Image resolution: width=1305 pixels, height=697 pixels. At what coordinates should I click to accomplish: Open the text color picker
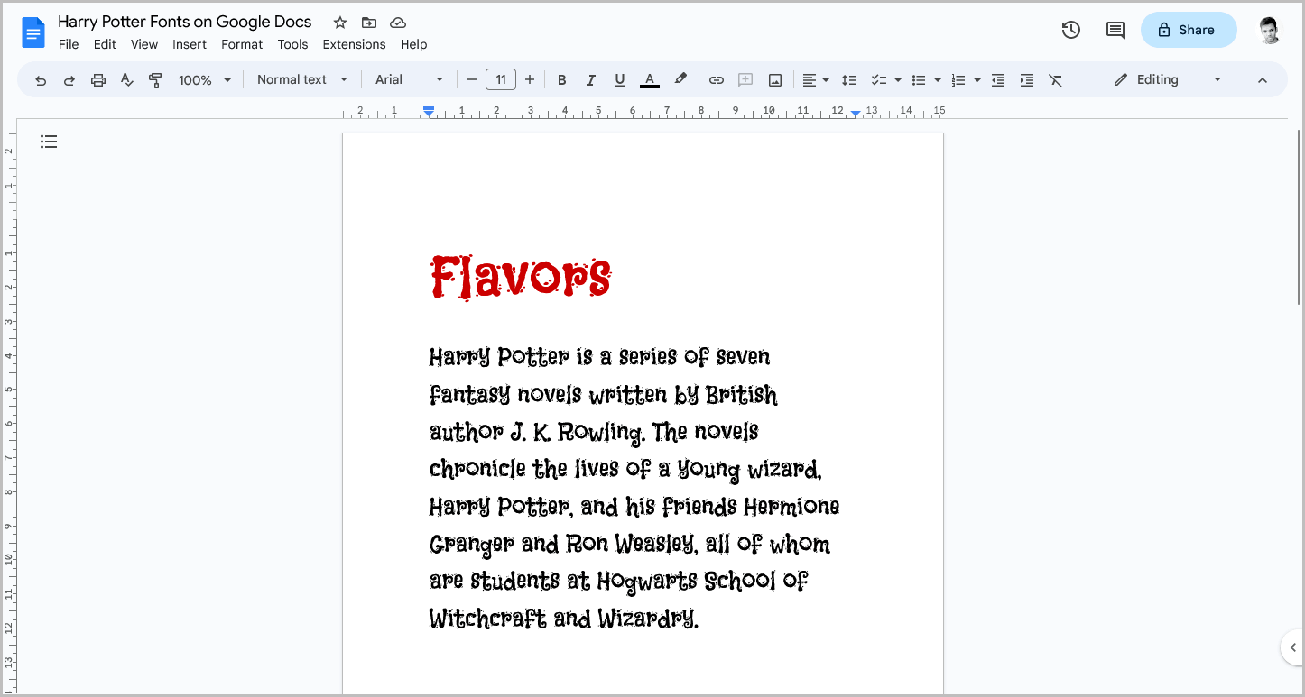pyautogui.click(x=649, y=79)
